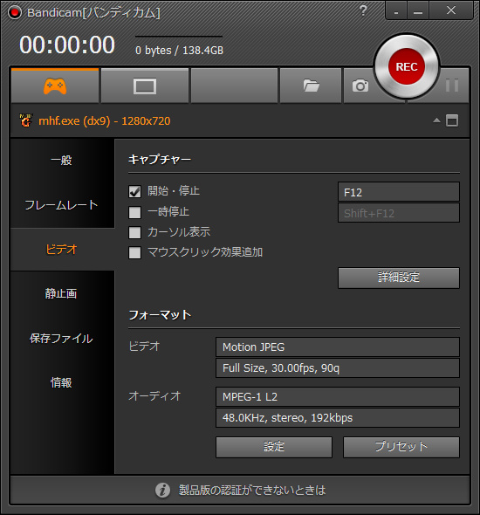Switch to the フレームレート tab
Screen dimensions: 480x515
click(61, 205)
